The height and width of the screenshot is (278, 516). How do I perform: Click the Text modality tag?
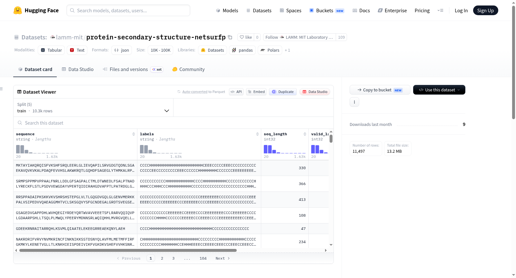point(77,50)
